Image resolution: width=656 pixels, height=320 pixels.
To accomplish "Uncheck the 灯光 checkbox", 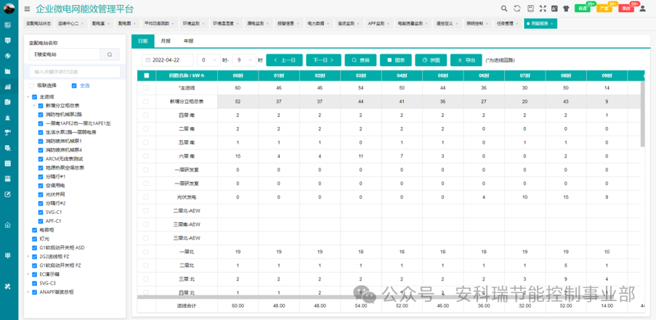I will pos(35,239).
